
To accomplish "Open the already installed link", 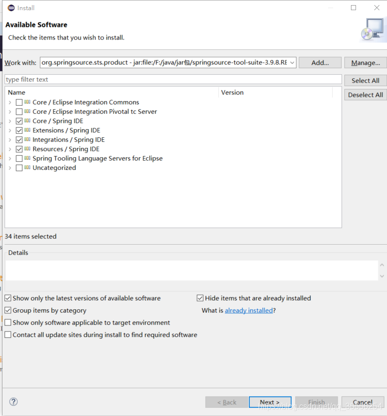I will pos(249,310).
